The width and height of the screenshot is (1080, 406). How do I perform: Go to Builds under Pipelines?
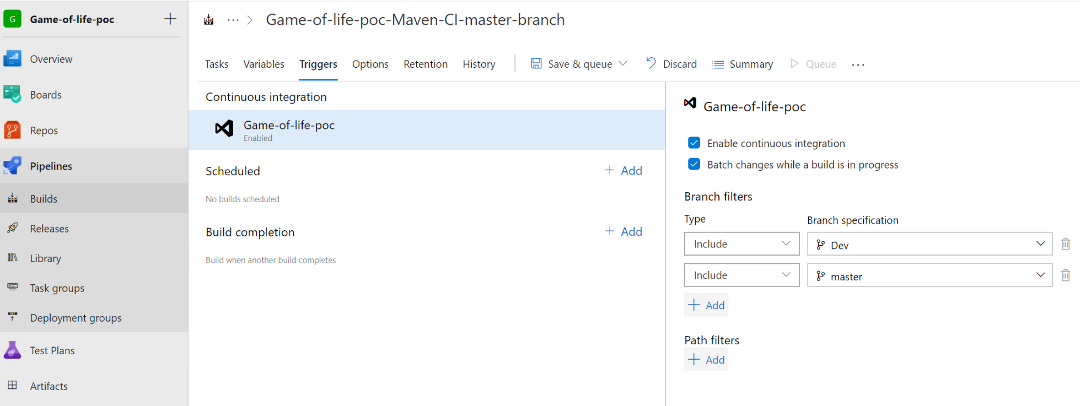tap(94, 198)
